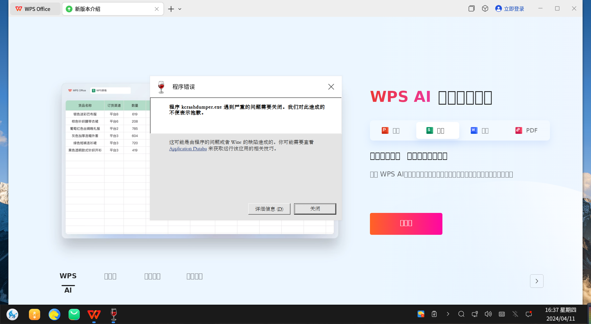This screenshot has width=591, height=324.
Task: Click the window stack icon in the title bar
Action: 471,8
